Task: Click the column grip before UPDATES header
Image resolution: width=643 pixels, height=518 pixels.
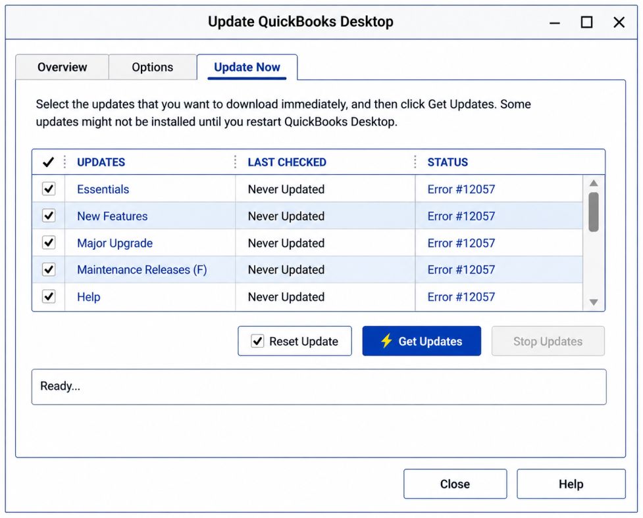Action: click(64, 162)
